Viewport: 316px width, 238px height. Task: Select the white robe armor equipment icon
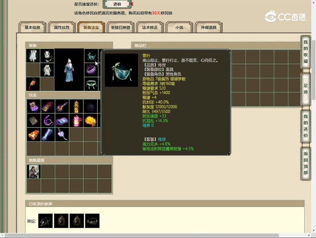pyautogui.click(x=47, y=70)
